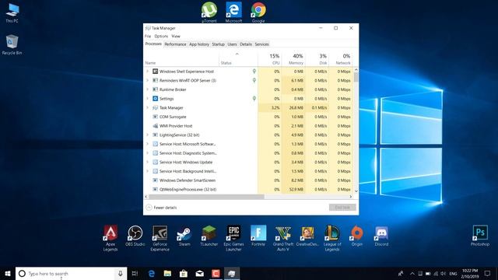Collapse Task Manager with Fewer details
This screenshot has width=498, height=280.
[161, 208]
